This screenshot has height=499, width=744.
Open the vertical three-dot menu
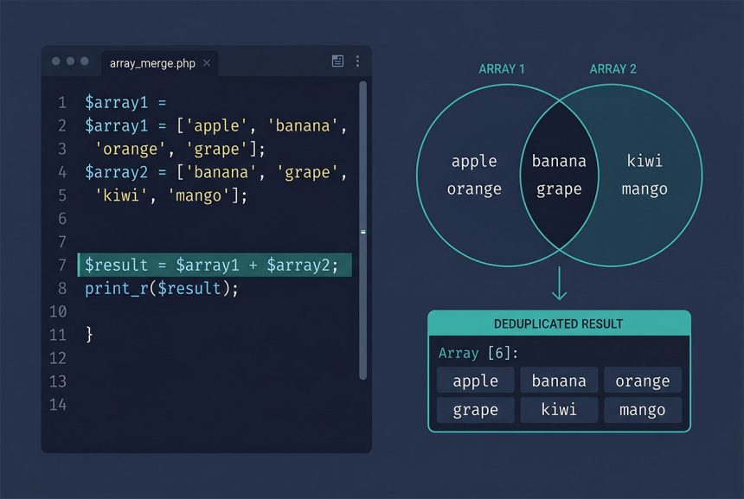pos(357,61)
